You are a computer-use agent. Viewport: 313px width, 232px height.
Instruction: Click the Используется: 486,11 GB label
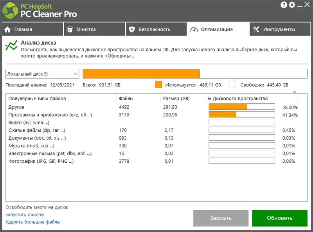(x=193, y=85)
